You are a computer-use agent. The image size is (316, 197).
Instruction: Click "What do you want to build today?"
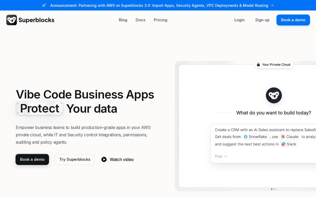[274, 113]
